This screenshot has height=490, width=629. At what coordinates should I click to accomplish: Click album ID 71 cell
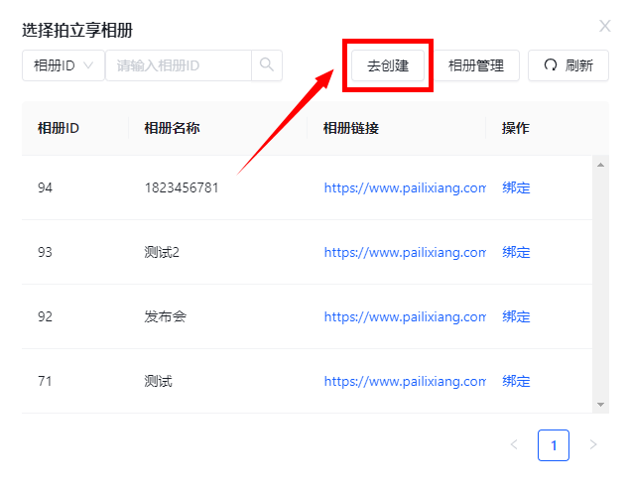click(x=45, y=381)
